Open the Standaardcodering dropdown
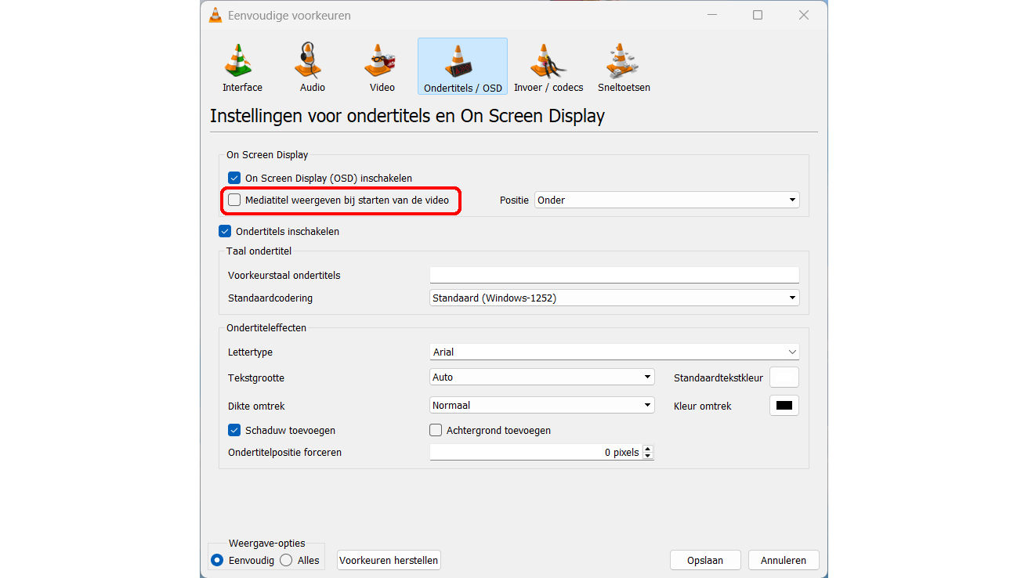1028x578 pixels. (x=614, y=298)
